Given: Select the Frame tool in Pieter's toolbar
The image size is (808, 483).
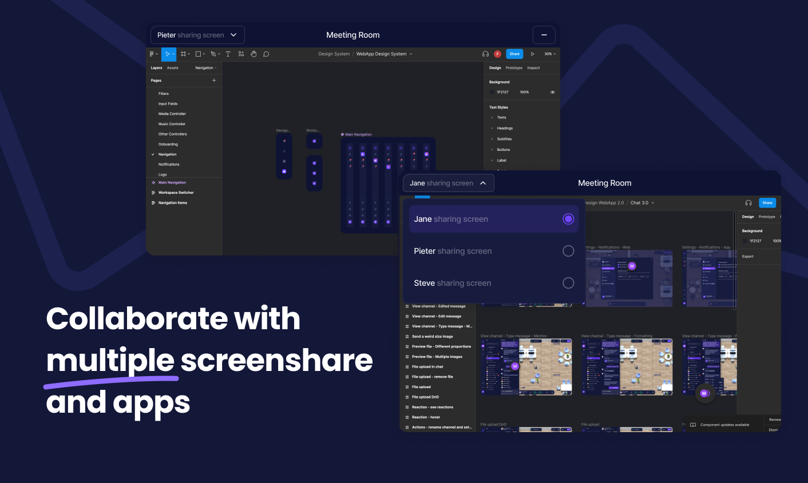Looking at the screenshot, I should tap(184, 54).
